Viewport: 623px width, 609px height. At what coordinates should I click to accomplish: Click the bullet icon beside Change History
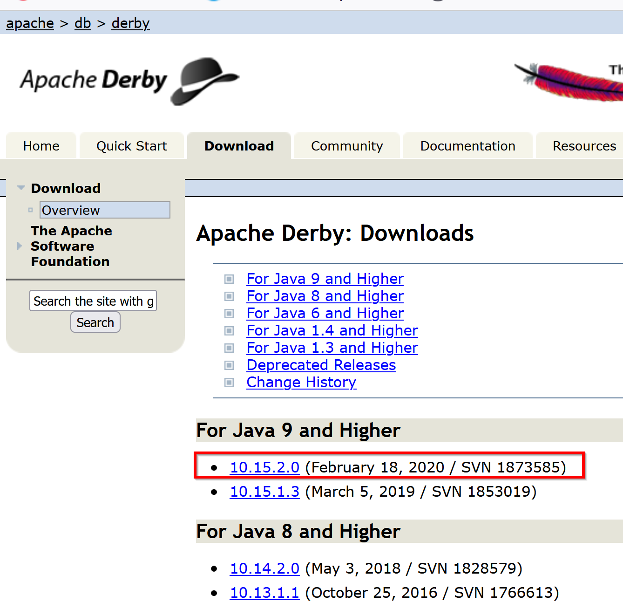(229, 383)
